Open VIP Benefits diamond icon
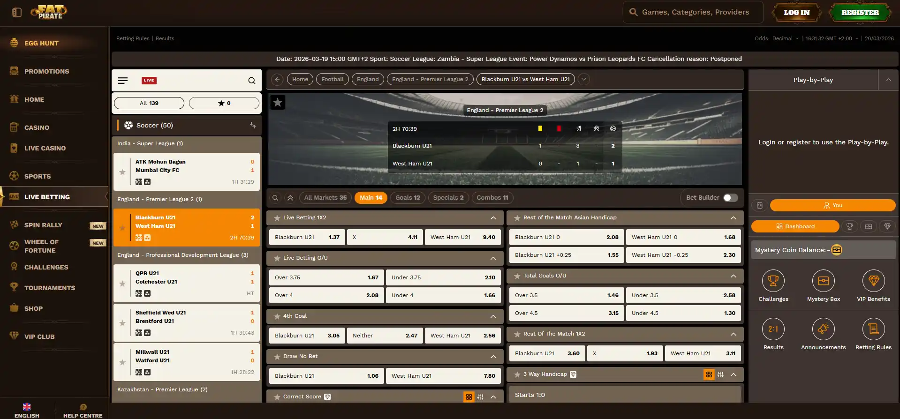The image size is (900, 419). tap(873, 281)
